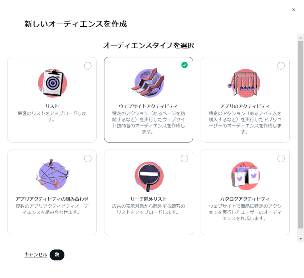Image resolution: width=304 pixels, height=278 pixels.
Task: Click the リーチ除外リスト card title
Action: [x=148, y=199]
